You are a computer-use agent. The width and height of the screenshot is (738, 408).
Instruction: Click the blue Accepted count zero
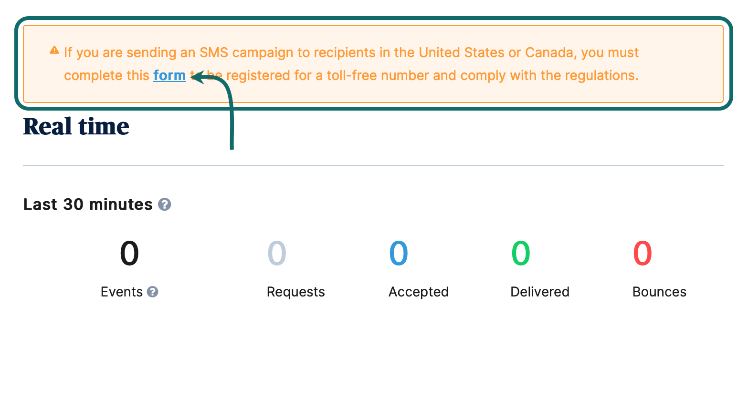(399, 253)
